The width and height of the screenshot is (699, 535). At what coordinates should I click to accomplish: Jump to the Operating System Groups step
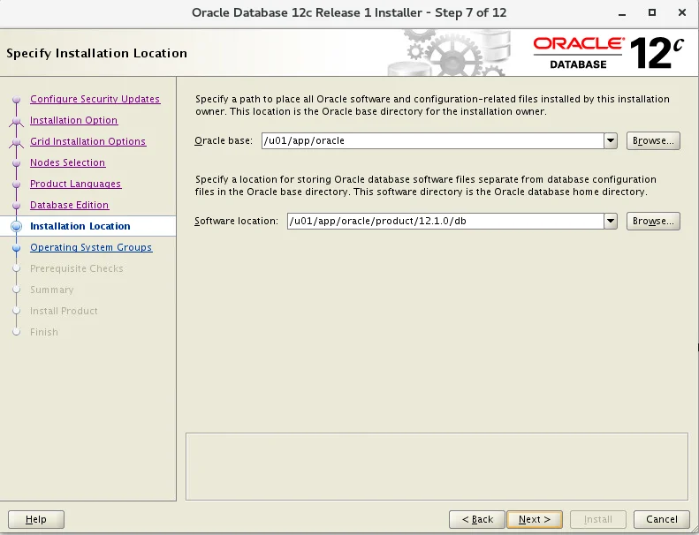[x=91, y=247]
